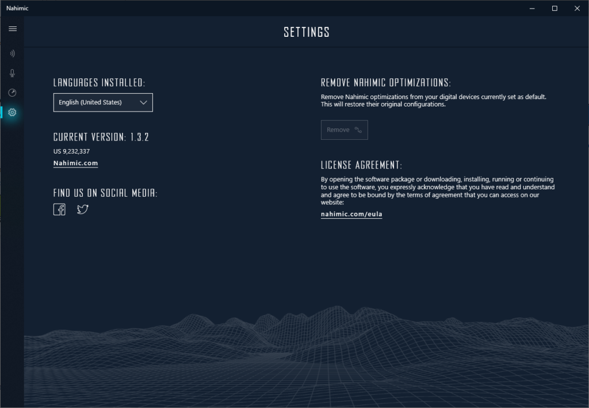Click the SETTINGS page heading
Viewport: 589px width, 408px height.
[x=307, y=32]
